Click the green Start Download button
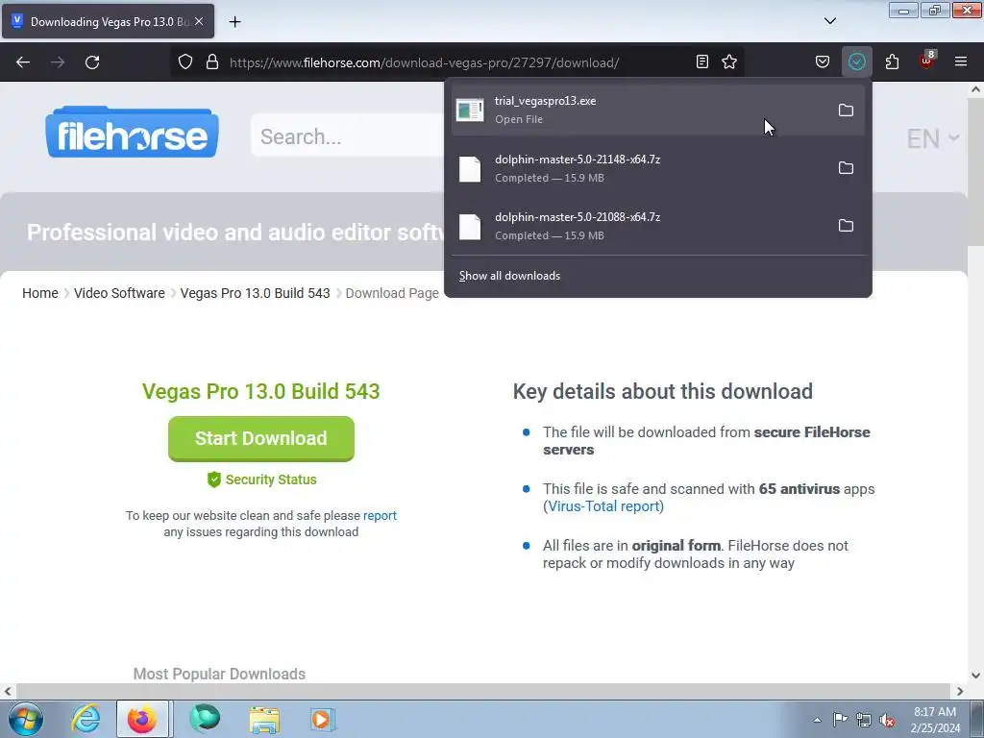984x738 pixels. (261, 438)
